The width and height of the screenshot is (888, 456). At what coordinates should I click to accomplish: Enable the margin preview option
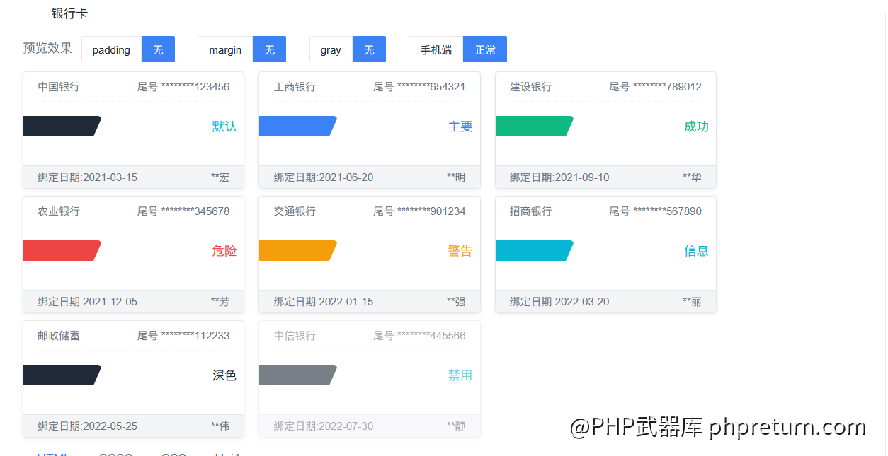pyautogui.click(x=225, y=49)
